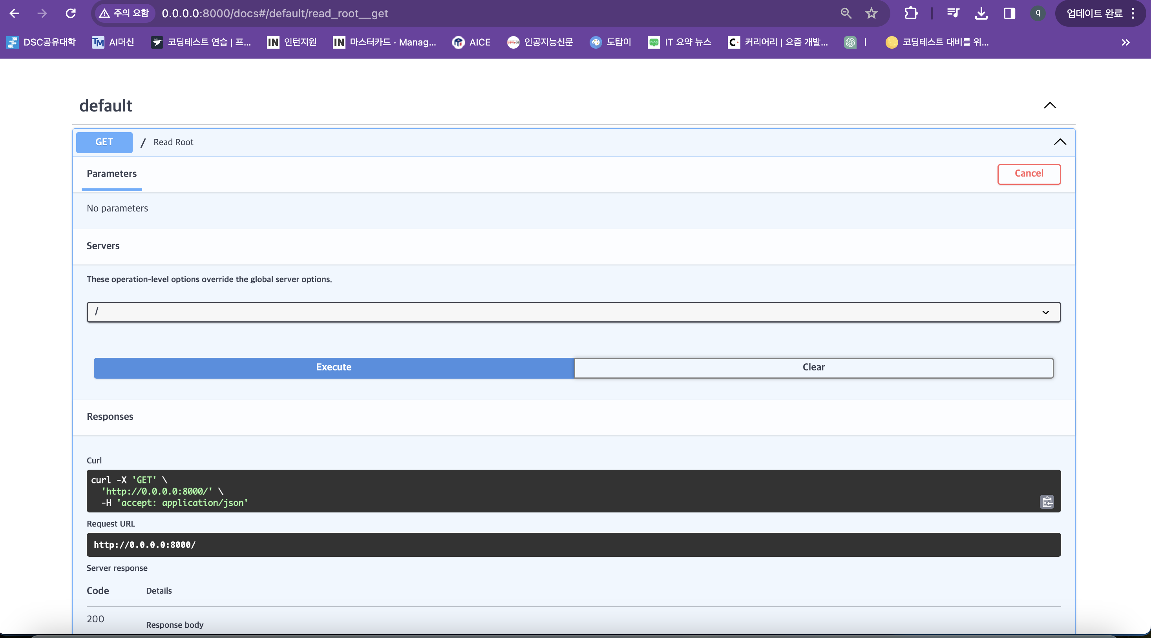Select the Parameters tab

tap(112, 174)
